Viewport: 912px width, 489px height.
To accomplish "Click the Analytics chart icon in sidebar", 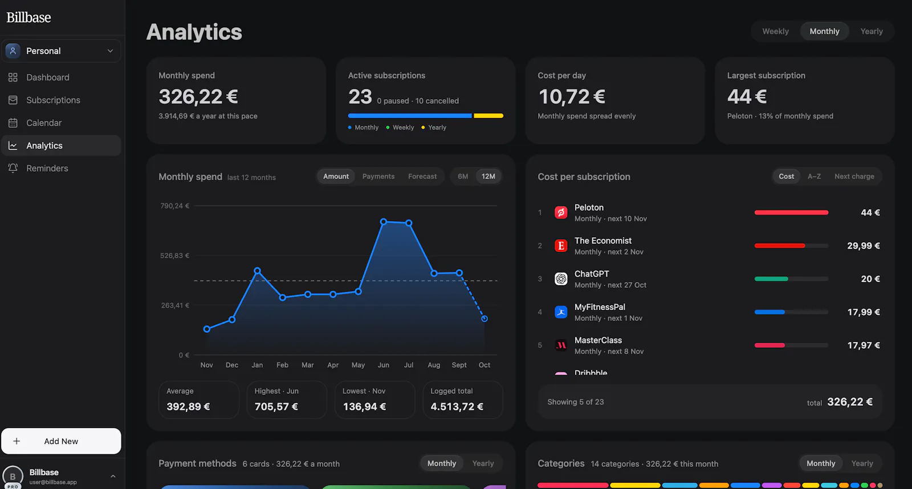I will tap(13, 146).
